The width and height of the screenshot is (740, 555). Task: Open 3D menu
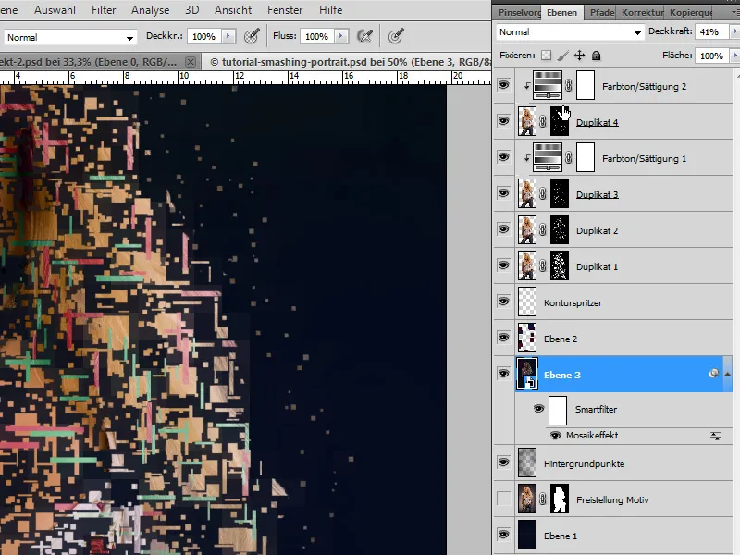(x=191, y=10)
